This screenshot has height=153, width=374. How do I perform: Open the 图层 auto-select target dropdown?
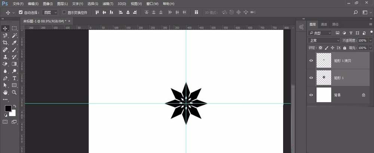pos(50,12)
